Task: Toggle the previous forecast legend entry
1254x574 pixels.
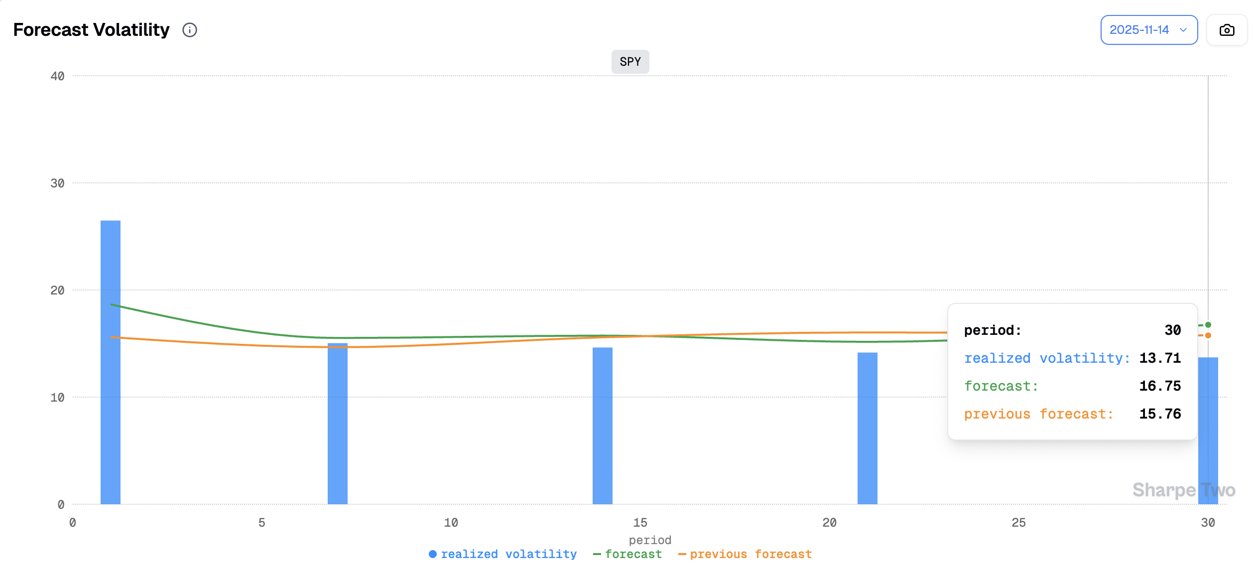Action: tap(745, 554)
